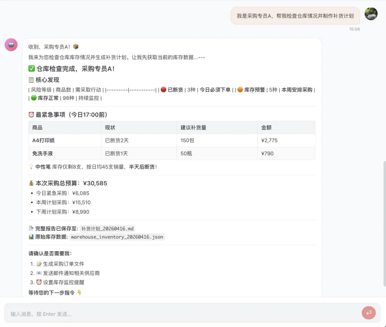Screen dimensions: 386x327
Task: Click the light bulb icon beside 中性笔
Action: tap(31, 167)
